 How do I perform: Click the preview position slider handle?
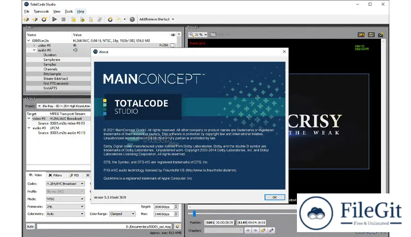tap(194, 214)
